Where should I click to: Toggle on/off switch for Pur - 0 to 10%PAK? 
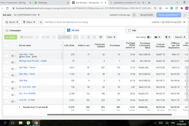[x=13, y=95]
